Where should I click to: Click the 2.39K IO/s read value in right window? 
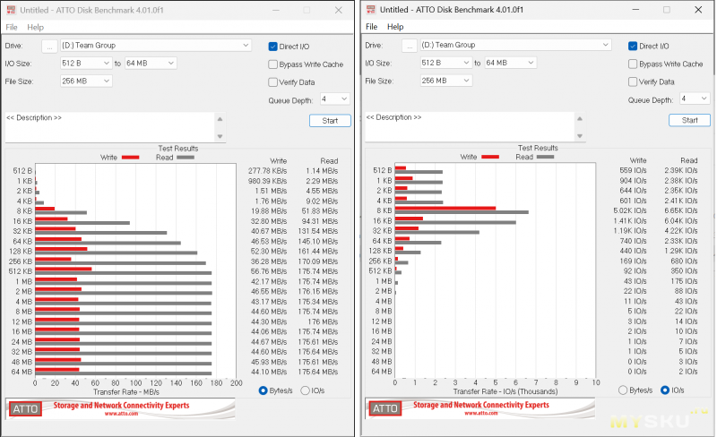click(x=681, y=170)
